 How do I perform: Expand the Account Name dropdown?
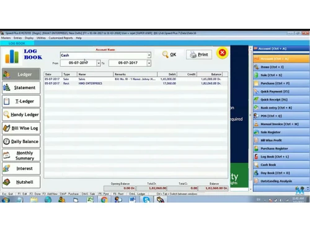coord(149,55)
